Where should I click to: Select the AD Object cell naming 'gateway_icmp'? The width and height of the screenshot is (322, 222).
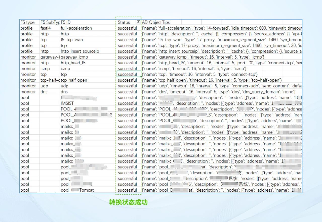(x=203, y=57)
